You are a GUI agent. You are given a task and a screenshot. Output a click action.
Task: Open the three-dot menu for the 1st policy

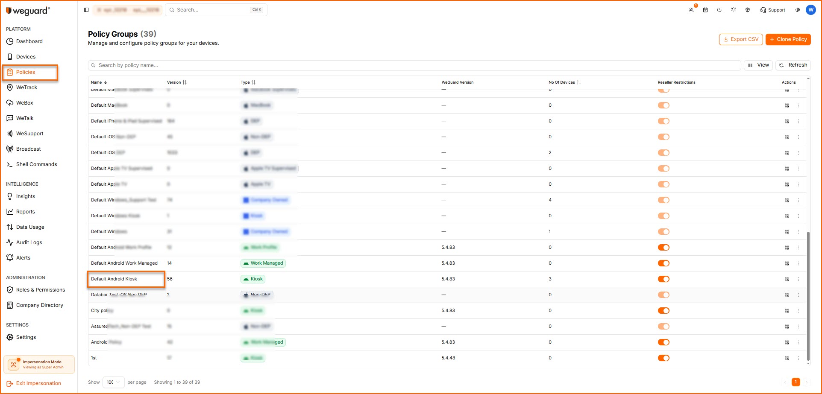(x=798, y=358)
